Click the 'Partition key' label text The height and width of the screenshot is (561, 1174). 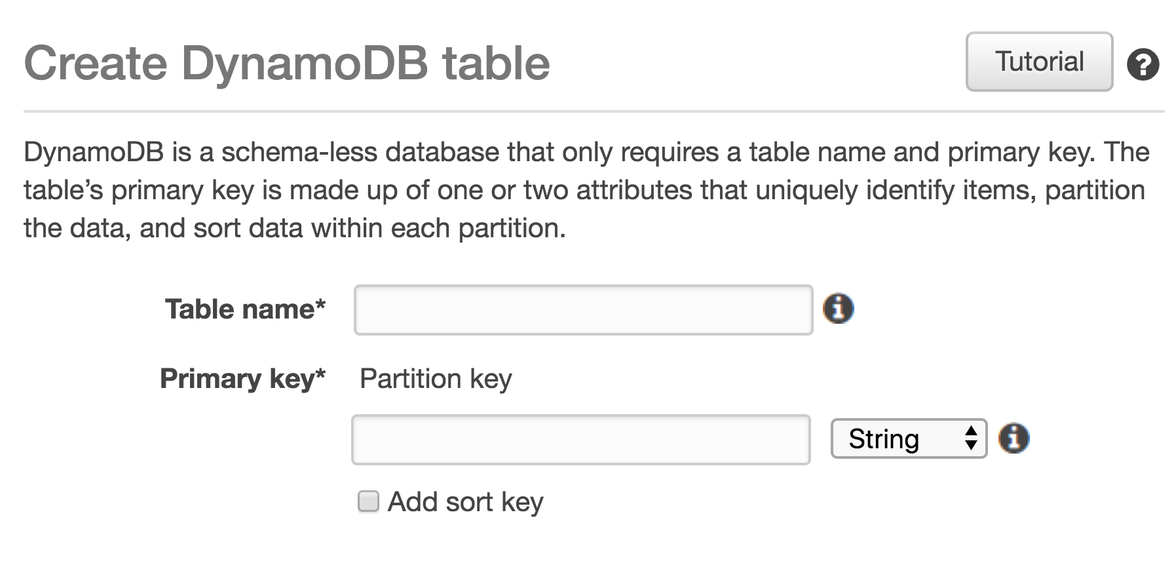pos(436,379)
